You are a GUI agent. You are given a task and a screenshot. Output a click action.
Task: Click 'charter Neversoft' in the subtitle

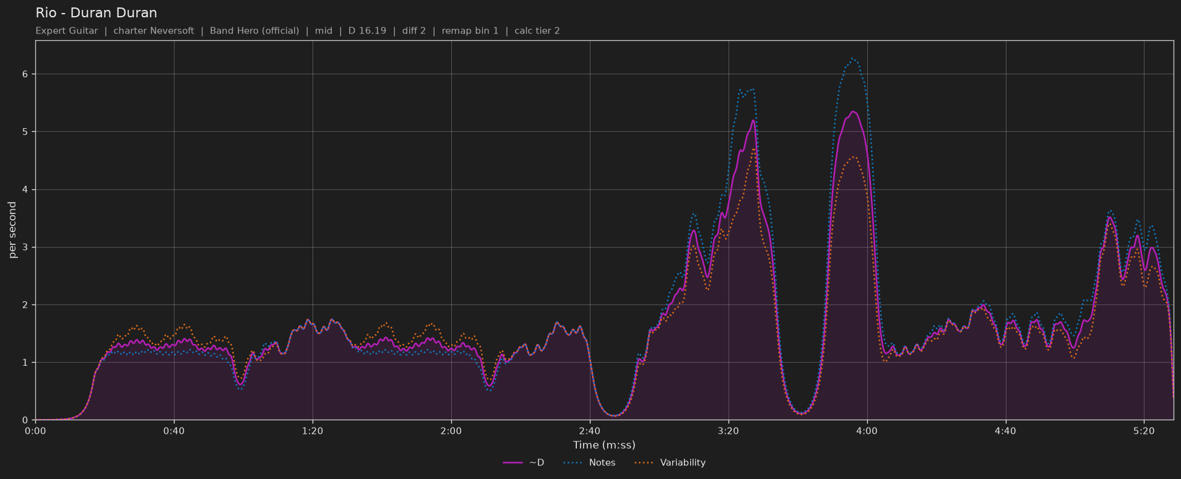click(x=154, y=31)
